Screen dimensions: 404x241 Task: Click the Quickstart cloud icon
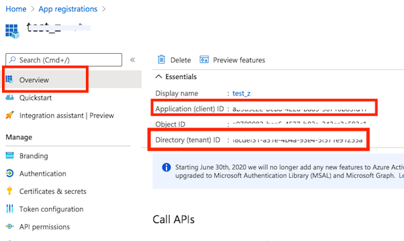click(x=9, y=98)
